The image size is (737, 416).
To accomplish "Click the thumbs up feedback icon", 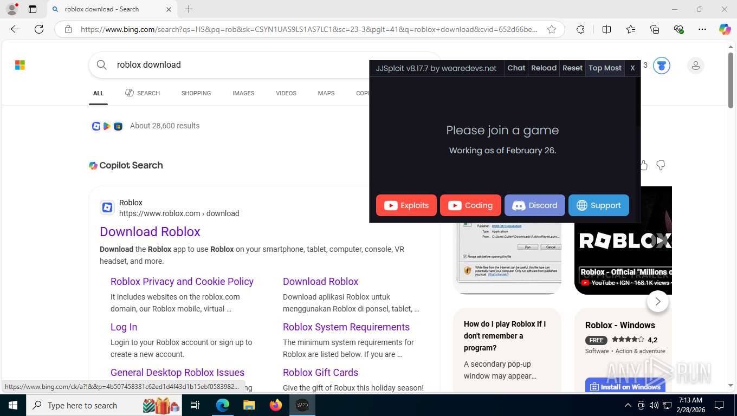I will coord(644,165).
